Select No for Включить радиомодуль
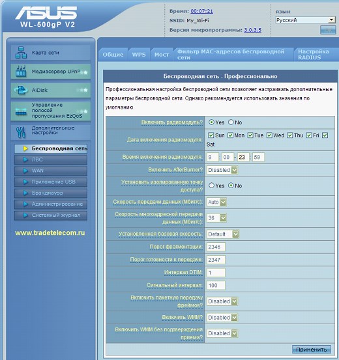Viewport: 339px width, 360px height. coord(231,122)
